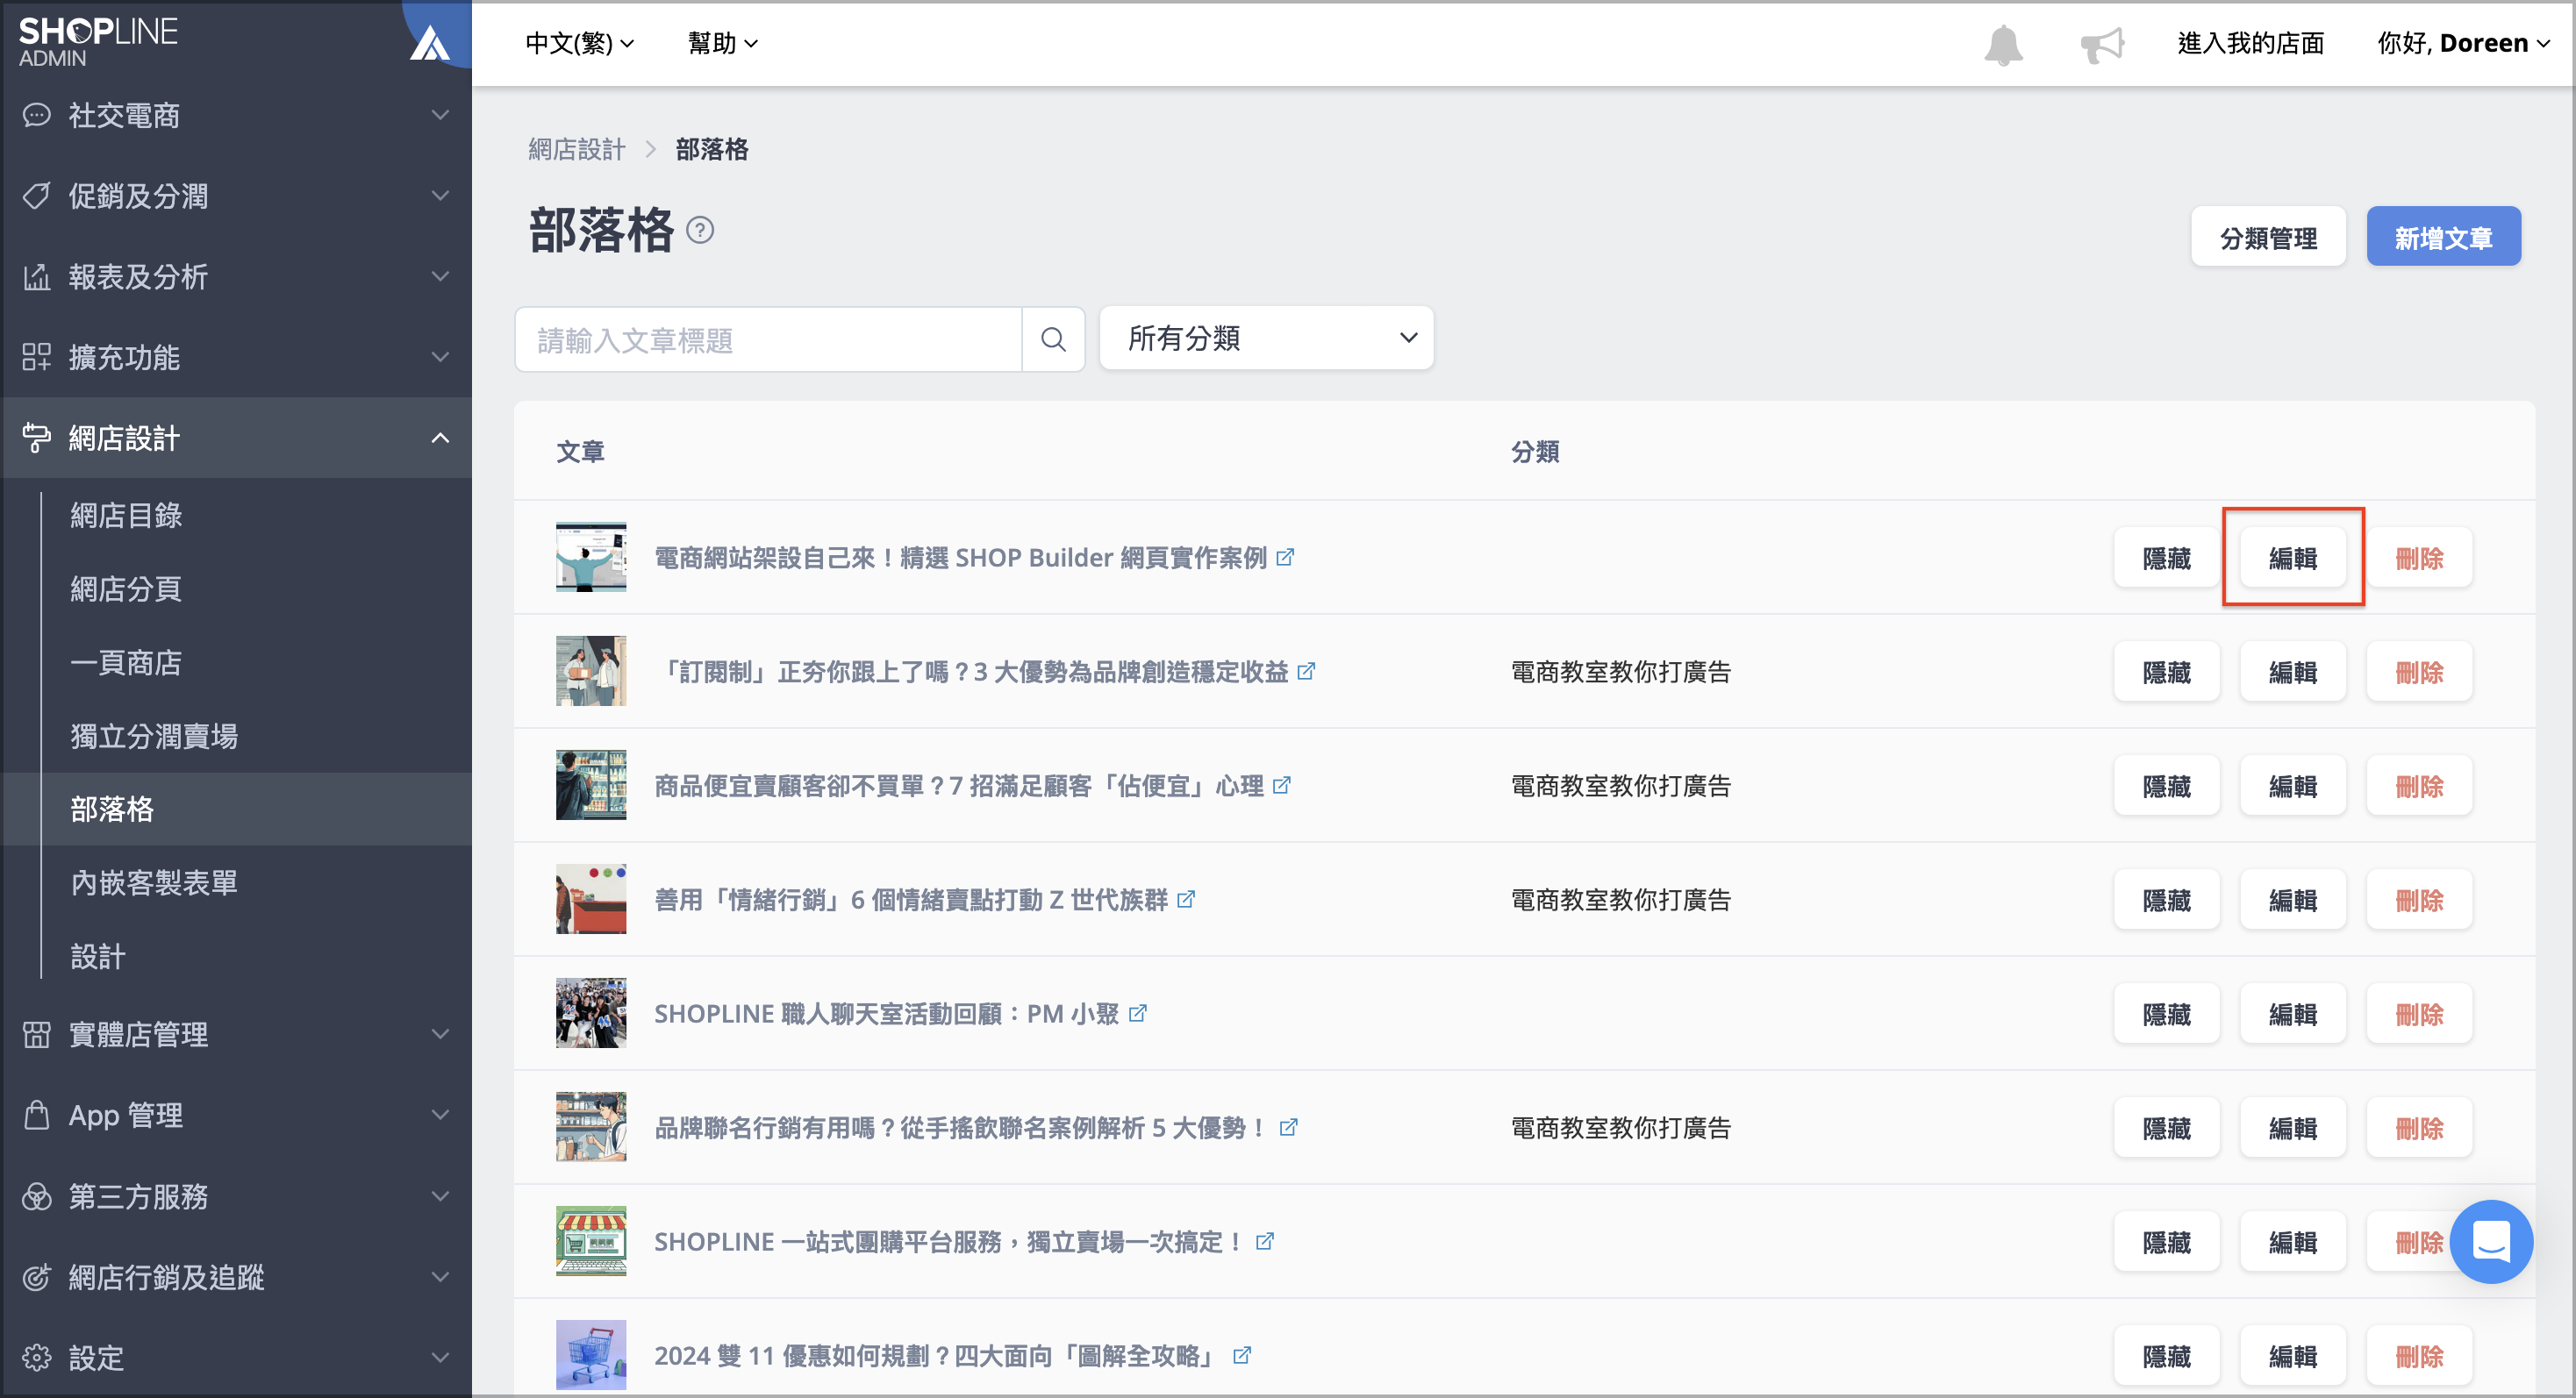Open external link icon for 訂閱制 article
Viewport: 2576px width, 1398px height.
[1306, 671]
